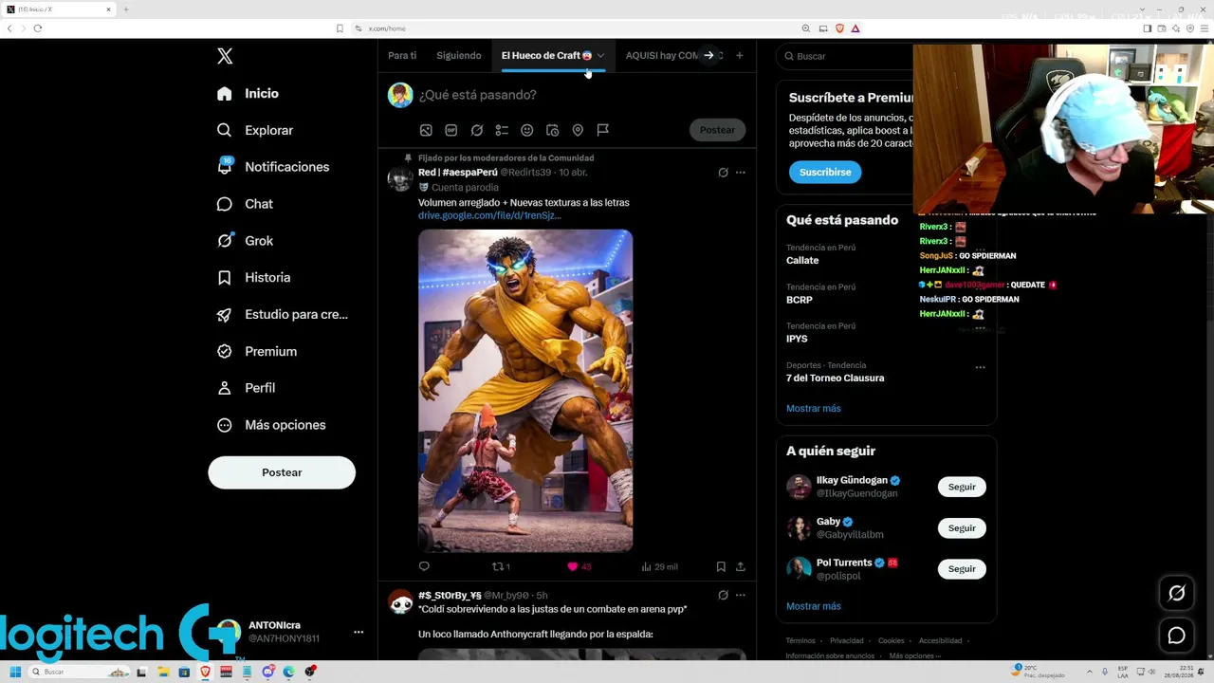Open the 7 del Torneo Clausura trend

pos(836,378)
